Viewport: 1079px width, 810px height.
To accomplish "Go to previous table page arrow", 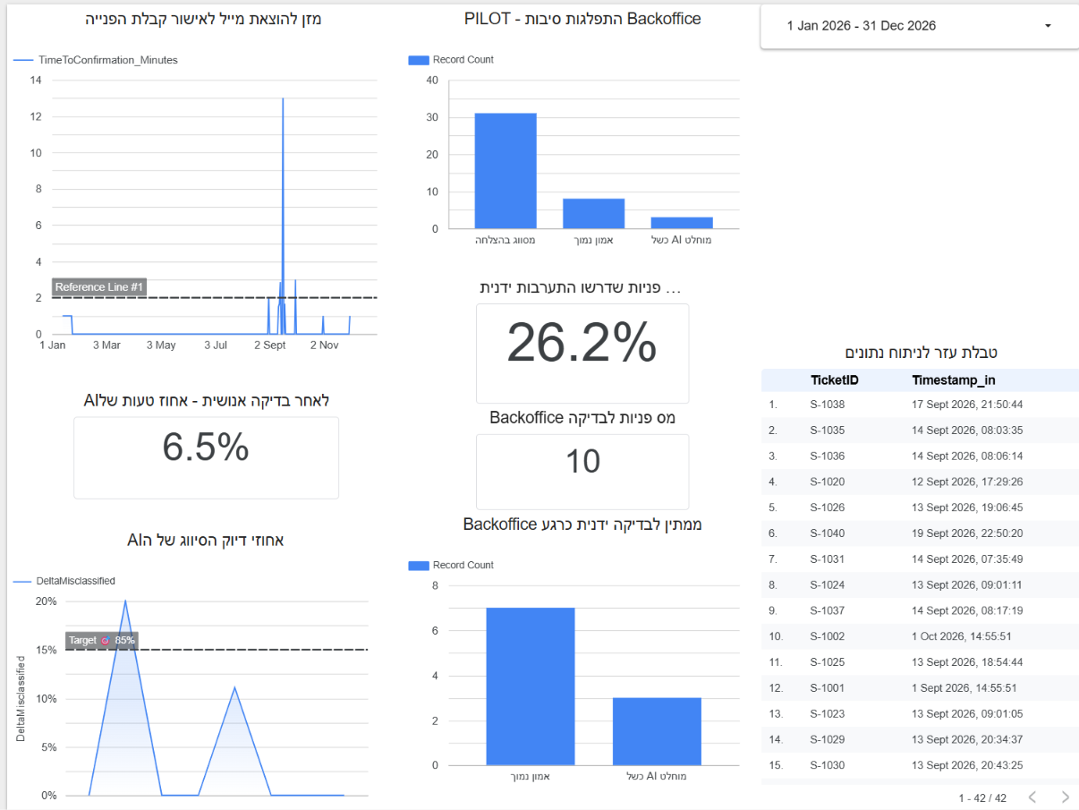I will click(1032, 797).
